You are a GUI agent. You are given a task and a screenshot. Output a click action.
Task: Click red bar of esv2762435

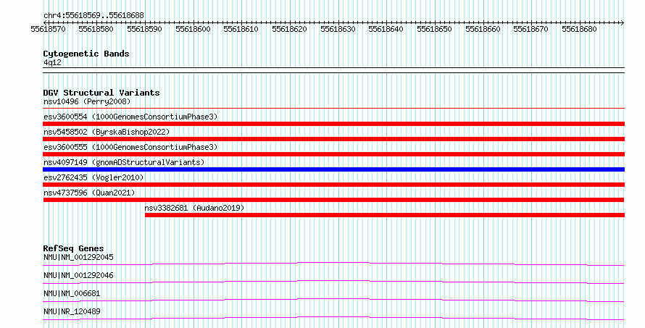(x=334, y=185)
